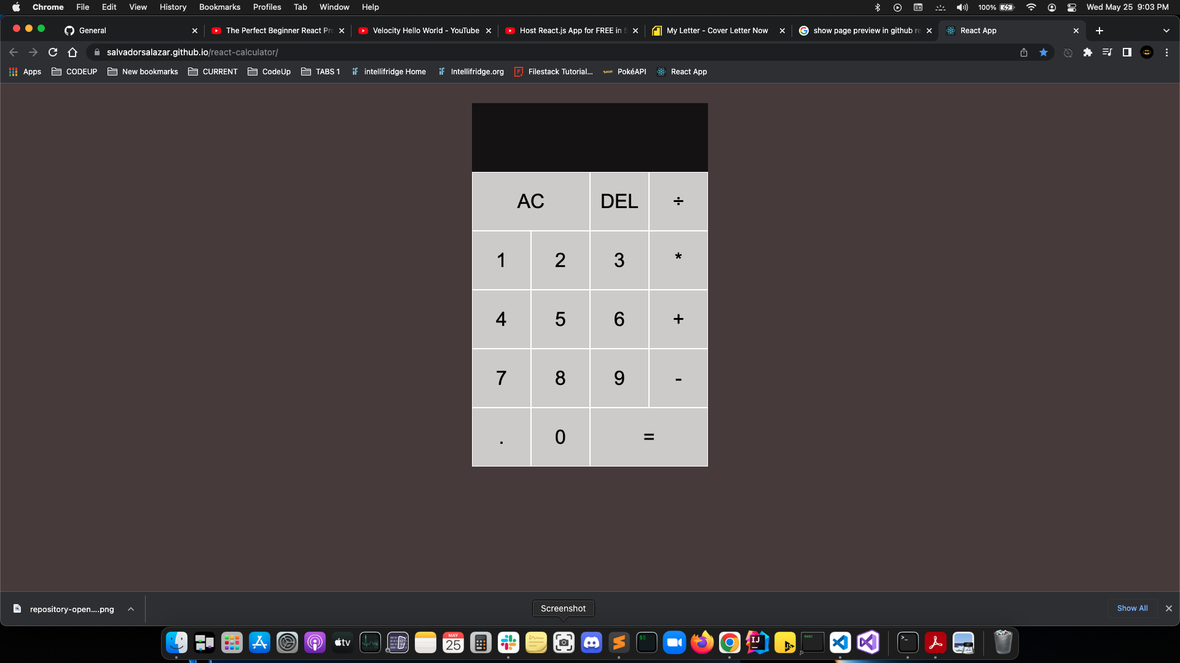Reload the react-calculator page
The image size is (1180, 663).
pyautogui.click(x=53, y=52)
